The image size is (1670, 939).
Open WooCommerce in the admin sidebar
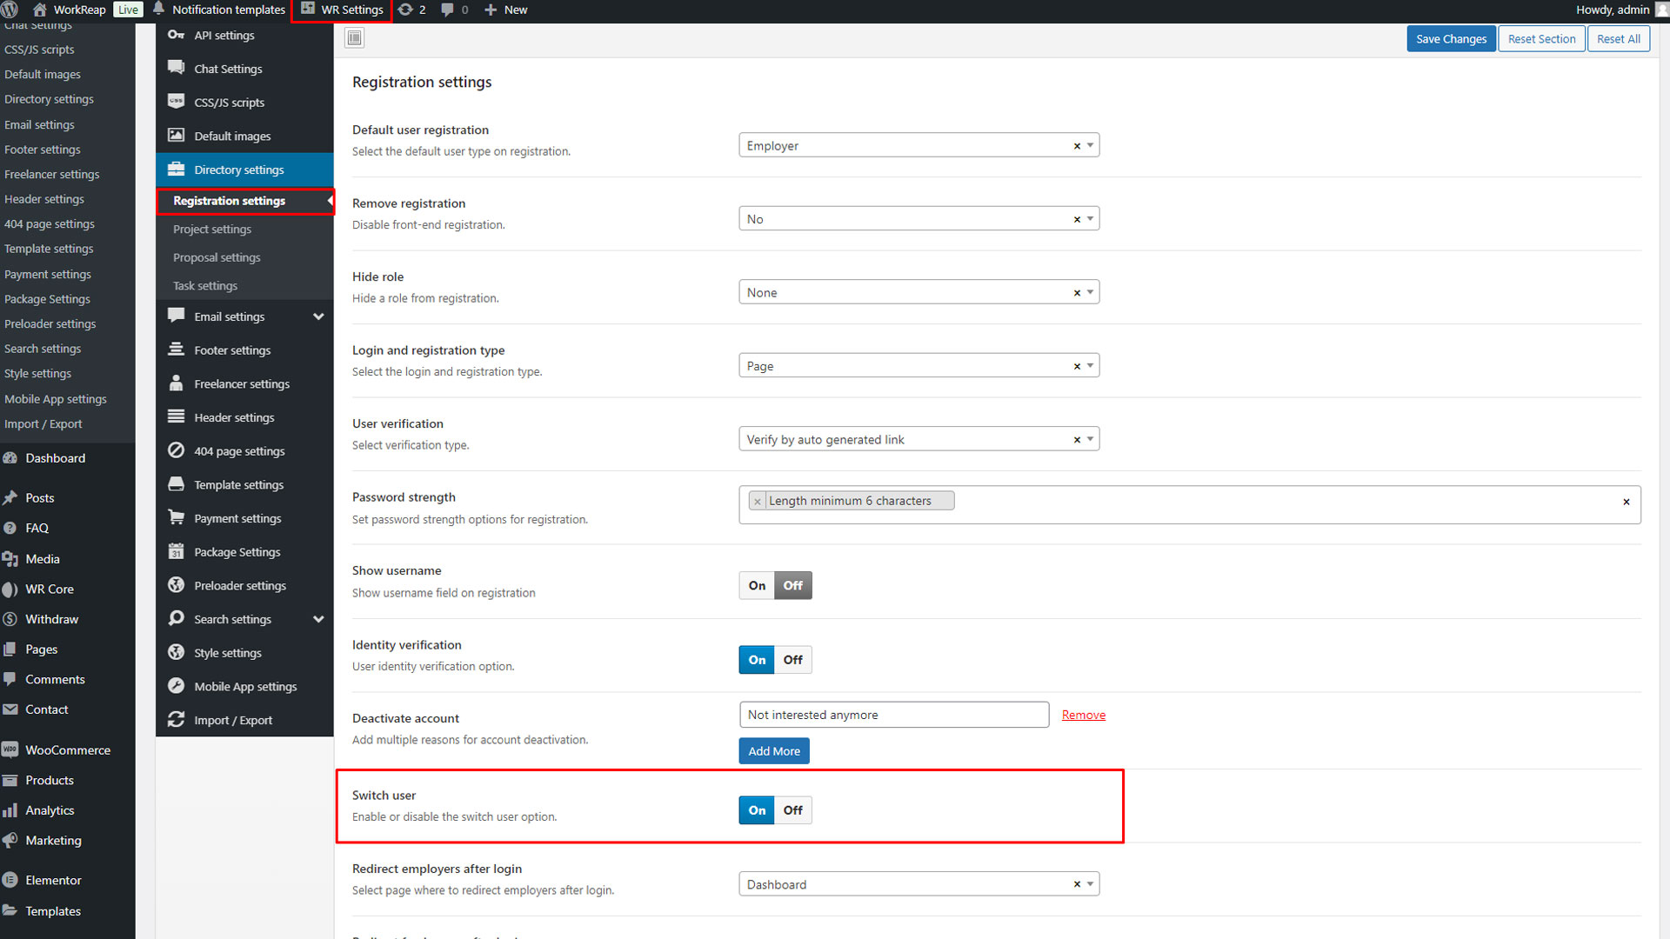click(x=68, y=750)
